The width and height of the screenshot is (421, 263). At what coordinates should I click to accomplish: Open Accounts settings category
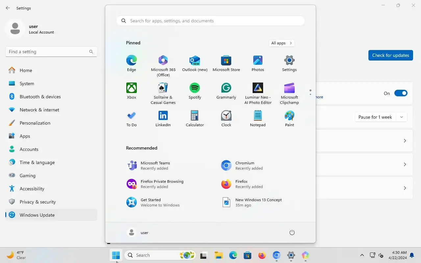pyautogui.click(x=51, y=149)
